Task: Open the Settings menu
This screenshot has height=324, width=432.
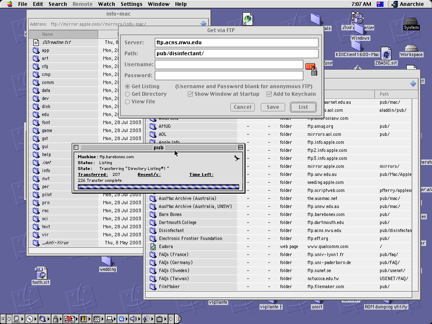Action: pos(131,4)
